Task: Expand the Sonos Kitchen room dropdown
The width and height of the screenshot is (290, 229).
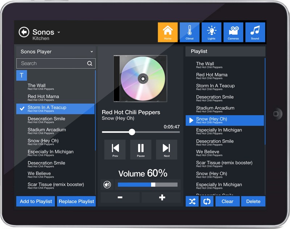Action: pos(59,32)
